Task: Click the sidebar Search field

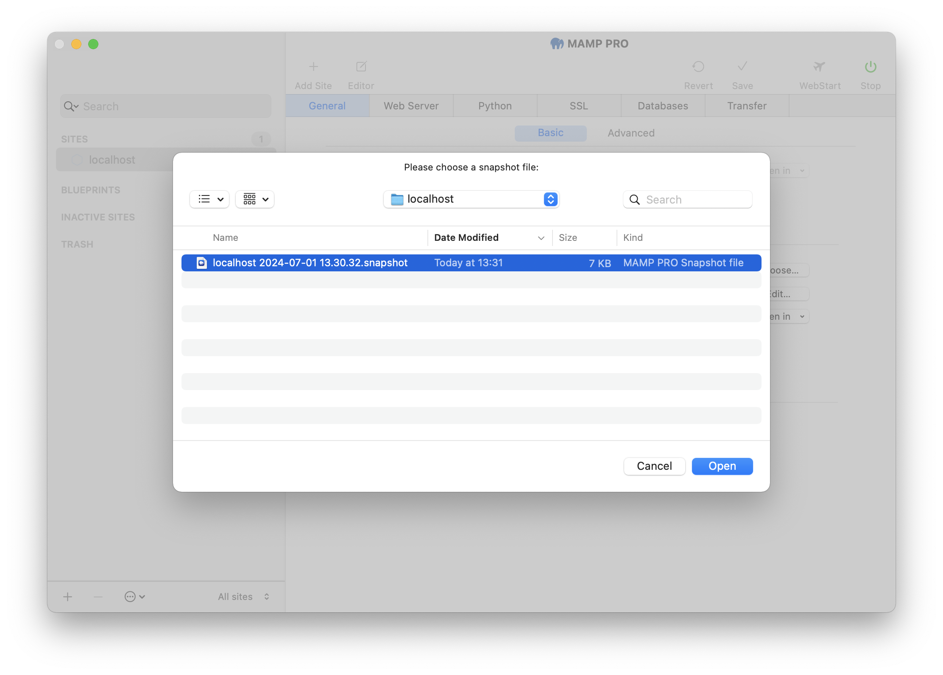Action: coord(166,106)
